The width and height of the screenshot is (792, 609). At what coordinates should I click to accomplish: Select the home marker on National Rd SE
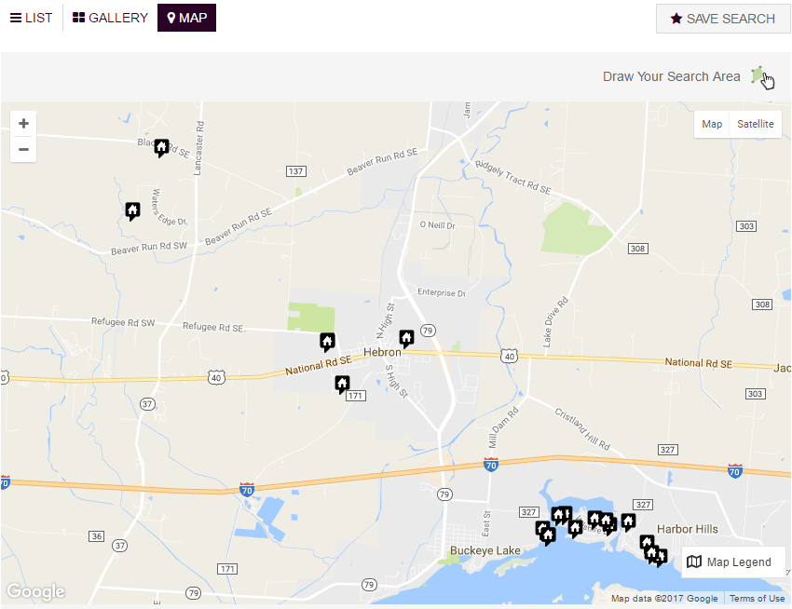click(x=327, y=341)
